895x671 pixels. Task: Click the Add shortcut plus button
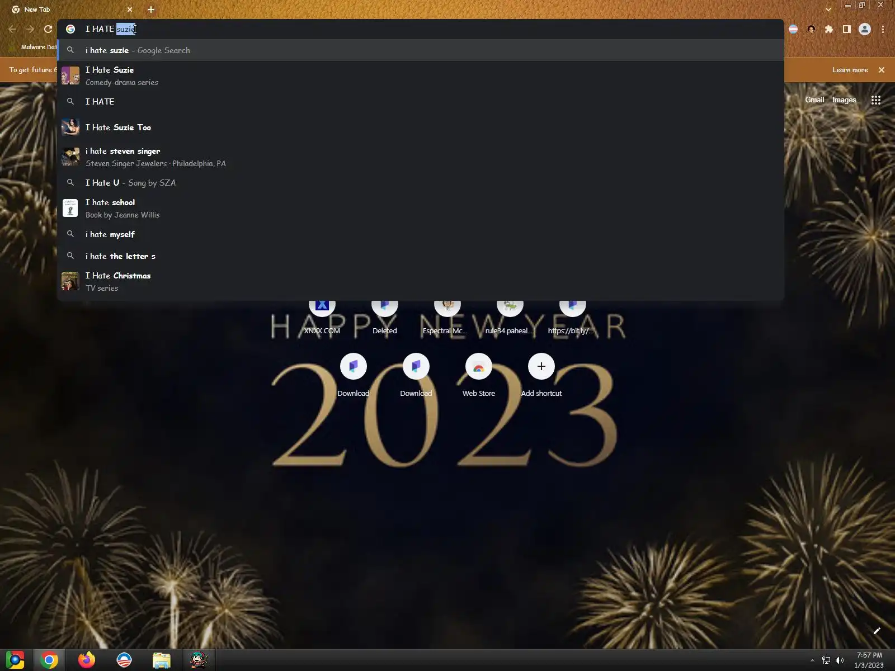tap(541, 367)
